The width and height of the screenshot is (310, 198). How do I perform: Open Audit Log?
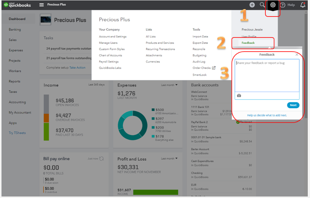[199, 62]
